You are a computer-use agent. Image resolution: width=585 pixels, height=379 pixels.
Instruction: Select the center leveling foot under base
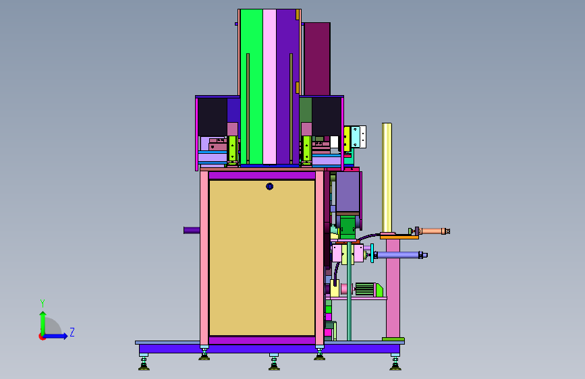click(274, 362)
